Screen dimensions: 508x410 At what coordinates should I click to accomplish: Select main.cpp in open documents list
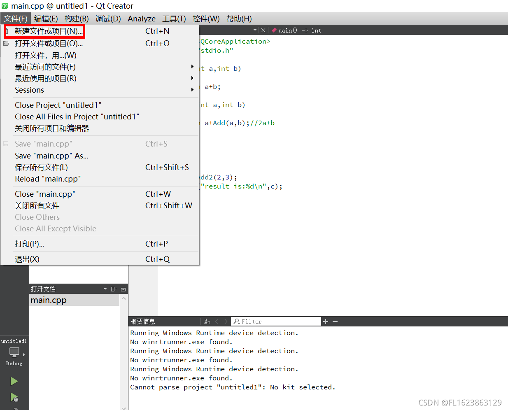75,300
